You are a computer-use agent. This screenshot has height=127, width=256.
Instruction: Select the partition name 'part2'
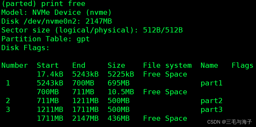coord(211,101)
